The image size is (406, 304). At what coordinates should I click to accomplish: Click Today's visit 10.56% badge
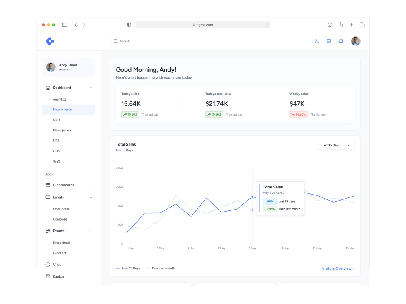click(130, 115)
